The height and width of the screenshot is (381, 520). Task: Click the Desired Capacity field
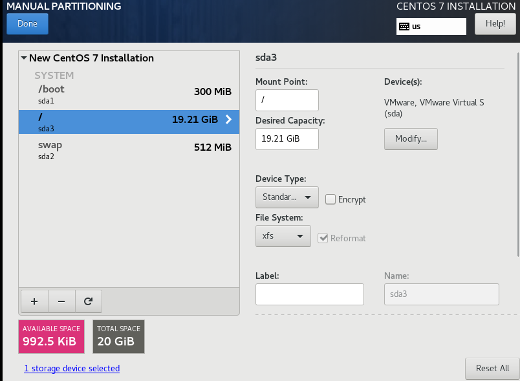pyautogui.click(x=287, y=139)
